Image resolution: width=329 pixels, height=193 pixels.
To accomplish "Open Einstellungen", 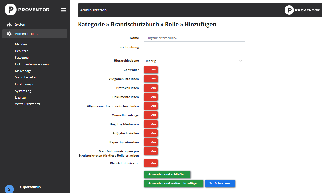I will [25, 84].
